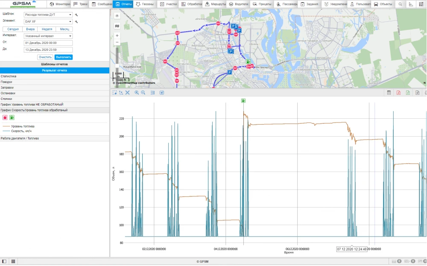Viewport: 427px width, 266px height.
Task: Open the Элемент dropdown showing DAF XF
Action: coord(48,21)
